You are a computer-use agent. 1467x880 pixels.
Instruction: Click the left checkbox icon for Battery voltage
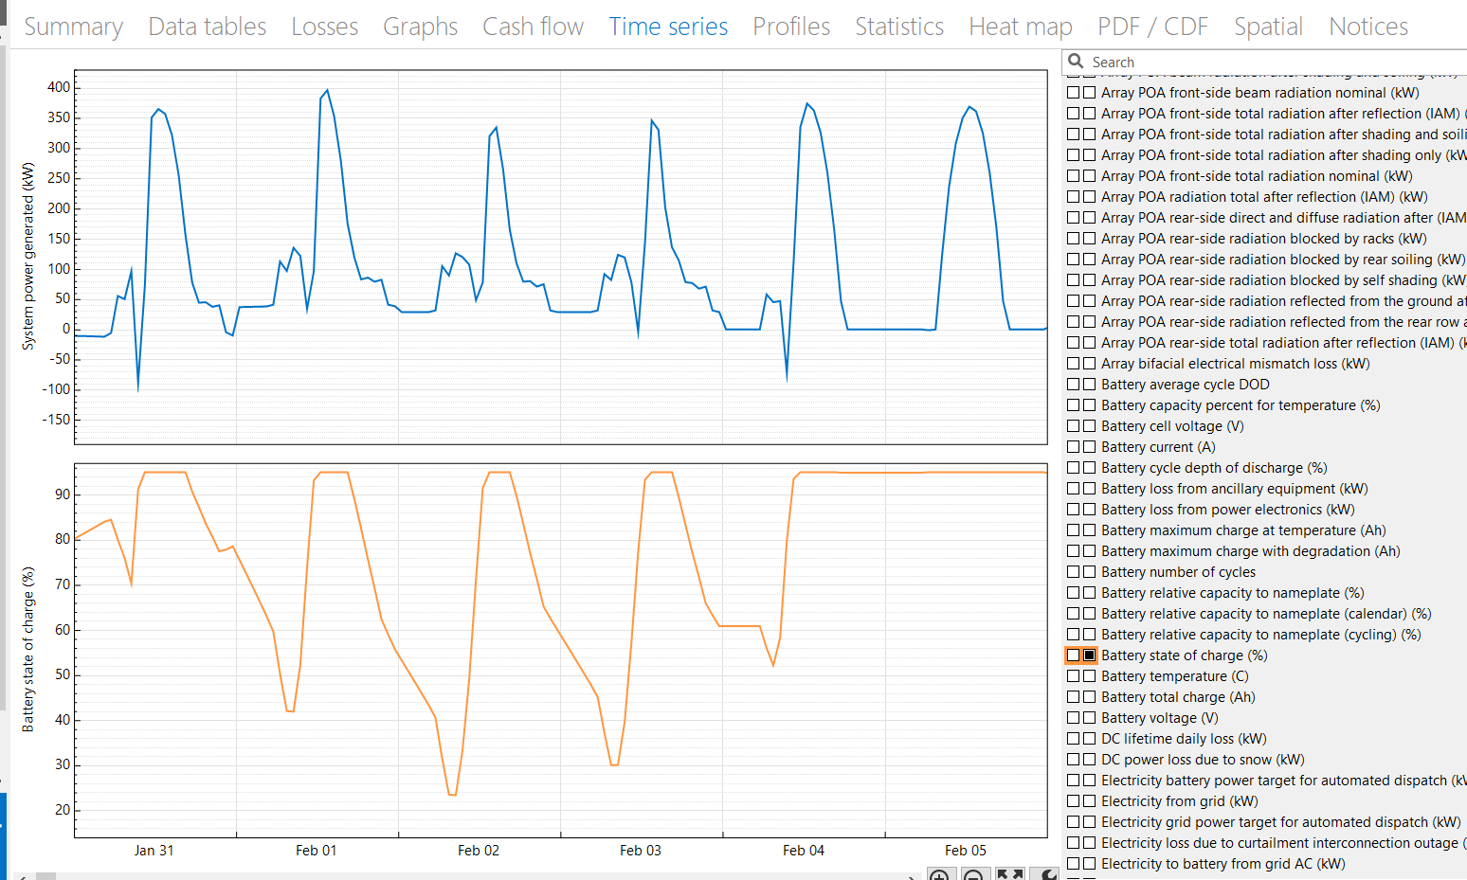[x=1074, y=717]
